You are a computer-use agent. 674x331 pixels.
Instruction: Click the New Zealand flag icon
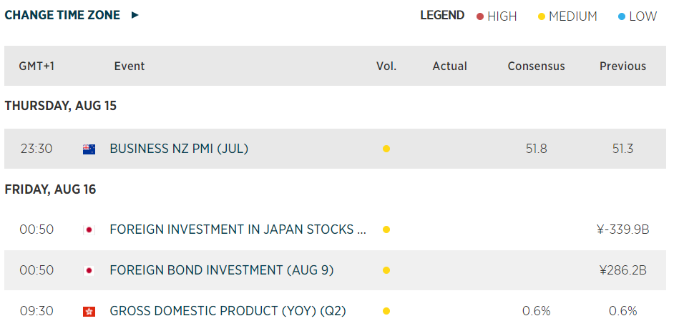click(89, 149)
